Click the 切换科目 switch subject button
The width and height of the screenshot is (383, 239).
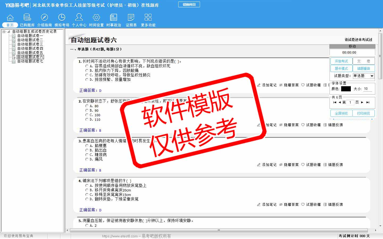(x=189, y=5)
